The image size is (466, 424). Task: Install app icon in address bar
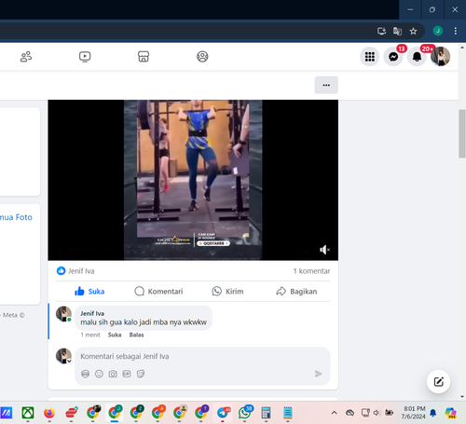pyautogui.click(x=381, y=31)
